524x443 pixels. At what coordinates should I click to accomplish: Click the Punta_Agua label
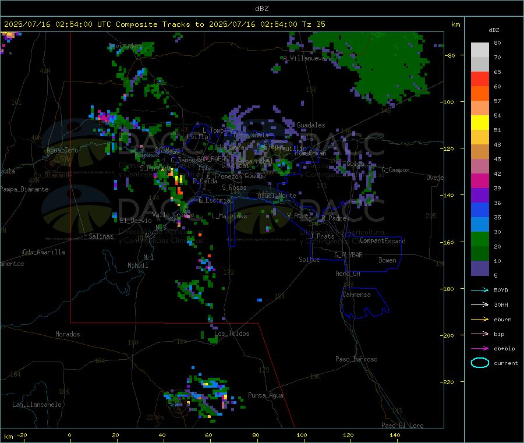coord(265,395)
